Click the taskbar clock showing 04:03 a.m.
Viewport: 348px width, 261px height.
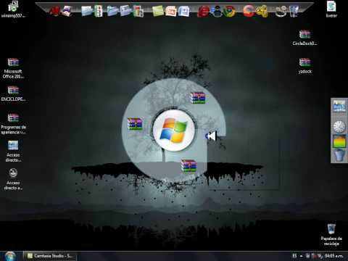coord(334,256)
